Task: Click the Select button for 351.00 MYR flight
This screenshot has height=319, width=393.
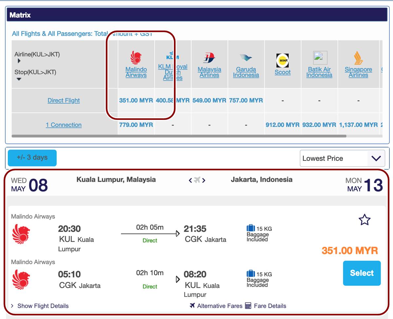Action: [362, 273]
